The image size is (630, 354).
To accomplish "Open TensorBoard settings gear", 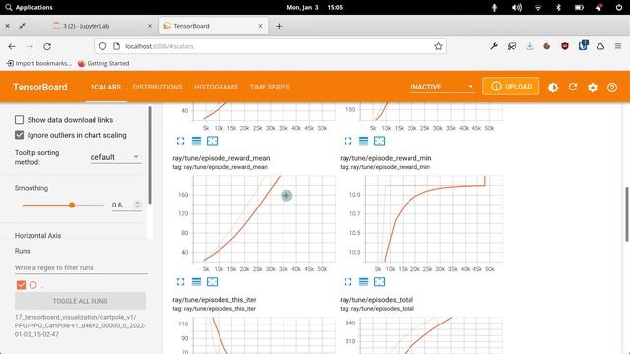I will click(593, 88).
